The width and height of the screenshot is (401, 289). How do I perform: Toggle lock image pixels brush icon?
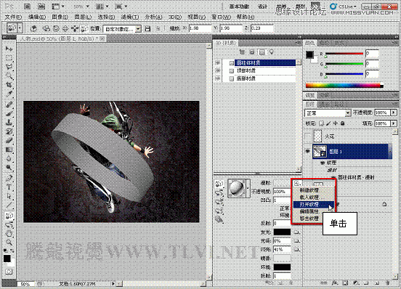[328, 123]
